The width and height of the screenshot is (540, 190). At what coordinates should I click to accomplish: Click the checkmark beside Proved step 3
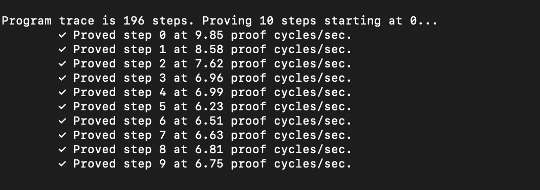click(62, 78)
